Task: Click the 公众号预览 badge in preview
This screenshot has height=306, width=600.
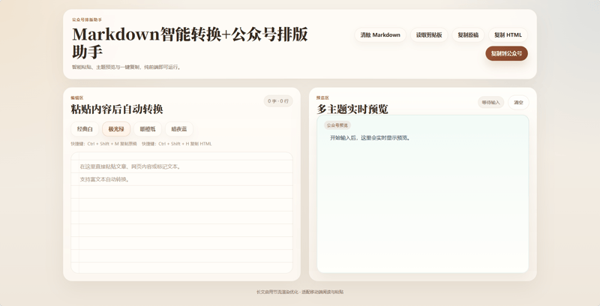Action: click(x=337, y=125)
